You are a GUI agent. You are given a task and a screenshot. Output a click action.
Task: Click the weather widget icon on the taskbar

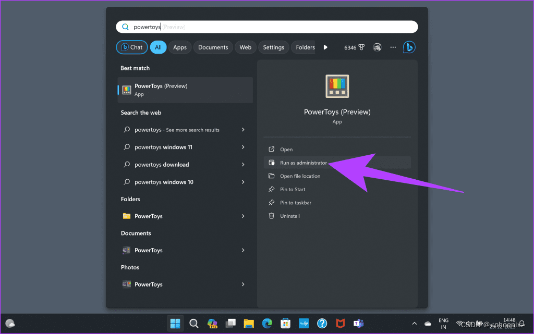pyautogui.click(x=10, y=324)
